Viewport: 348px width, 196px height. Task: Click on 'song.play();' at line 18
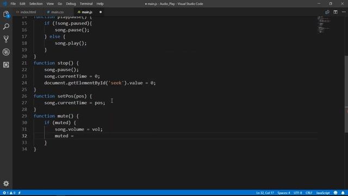pos(71,43)
